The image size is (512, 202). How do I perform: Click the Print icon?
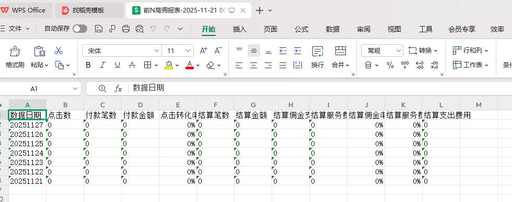pos(126,29)
